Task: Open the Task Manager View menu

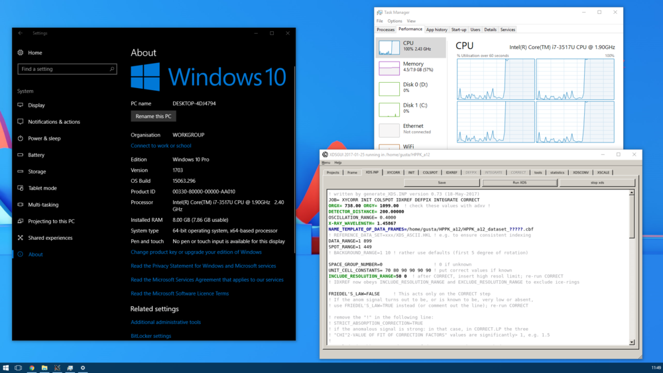Action: coord(412,21)
